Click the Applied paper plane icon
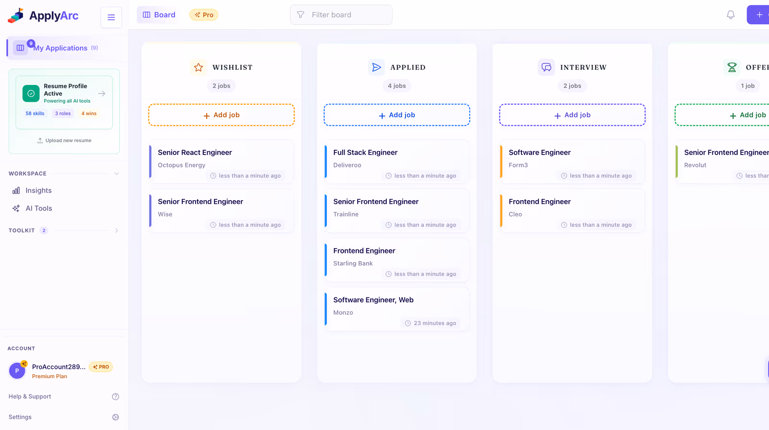Viewport: 769px width, 430px height. pyautogui.click(x=376, y=67)
